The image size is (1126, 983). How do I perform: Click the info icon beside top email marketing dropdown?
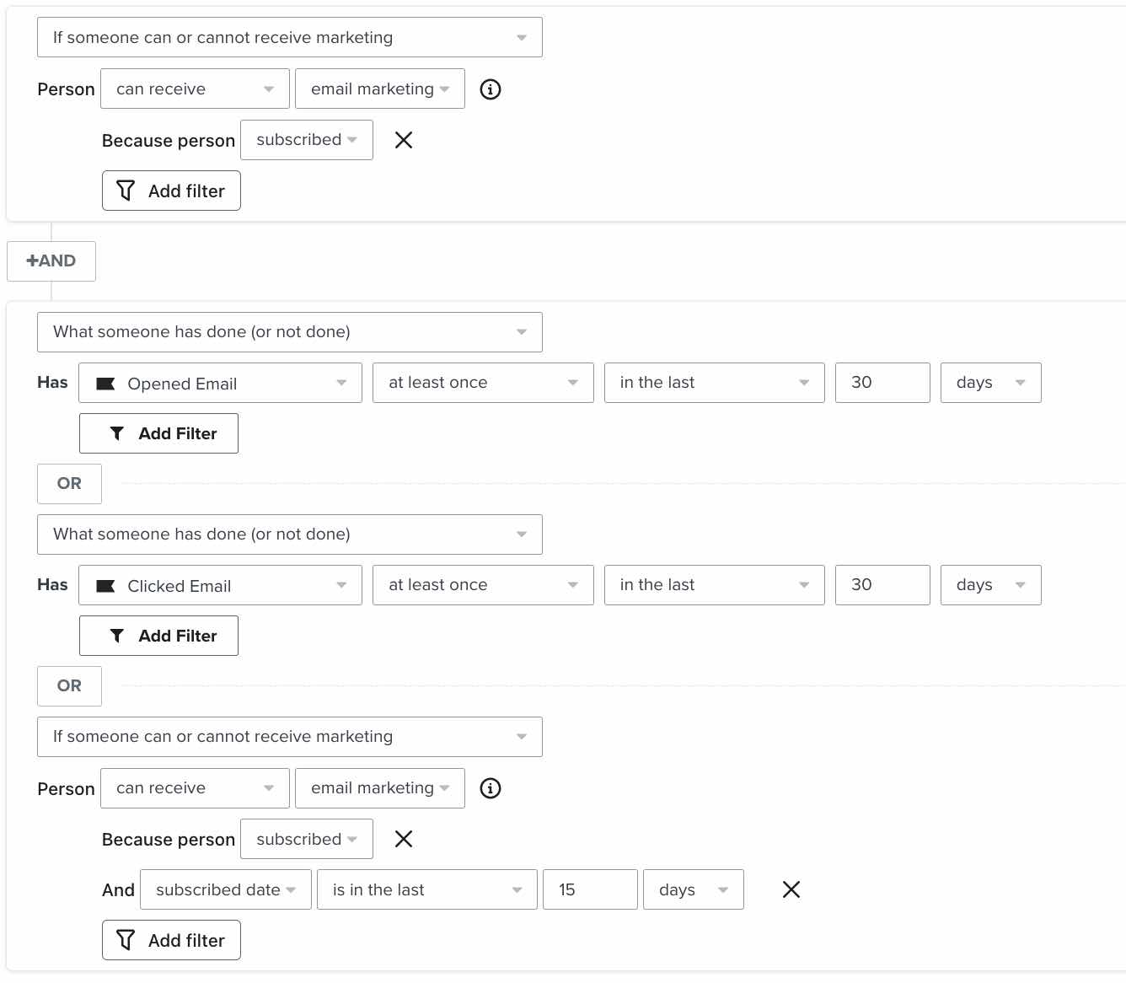pos(490,89)
